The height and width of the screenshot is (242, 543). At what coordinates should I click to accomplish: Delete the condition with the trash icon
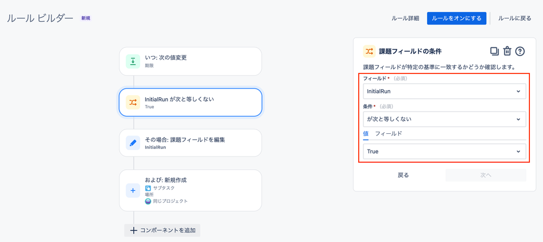pos(507,51)
